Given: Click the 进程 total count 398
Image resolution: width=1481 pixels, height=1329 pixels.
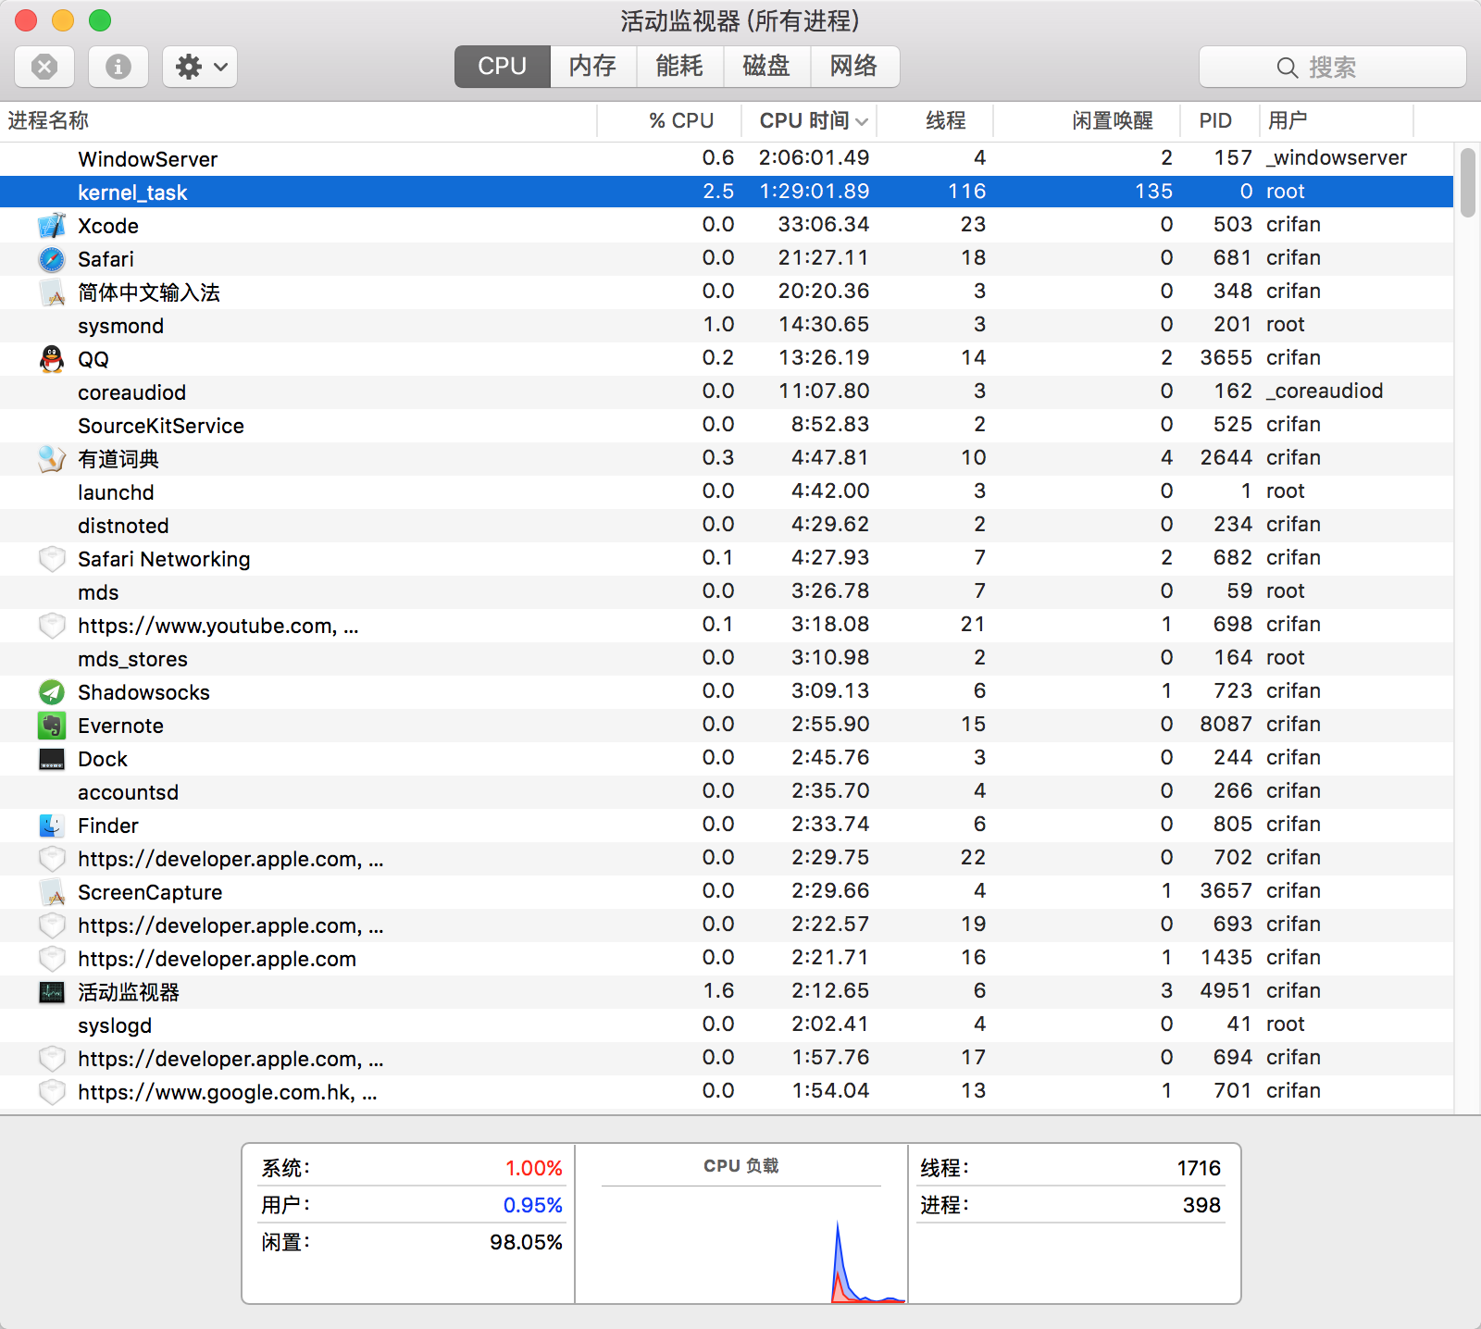Looking at the screenshot, I should click(1202, 1205).
